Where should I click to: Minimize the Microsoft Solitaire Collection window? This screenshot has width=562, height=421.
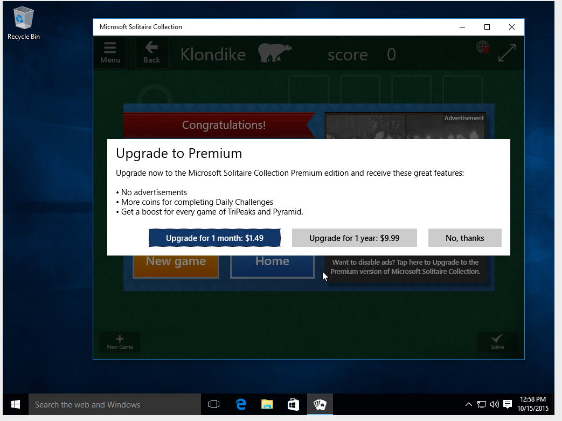tap(462, 27)
